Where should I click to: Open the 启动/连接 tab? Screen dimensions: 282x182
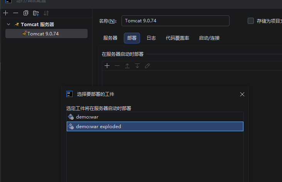pyautogui.click(x=209, y=38)
